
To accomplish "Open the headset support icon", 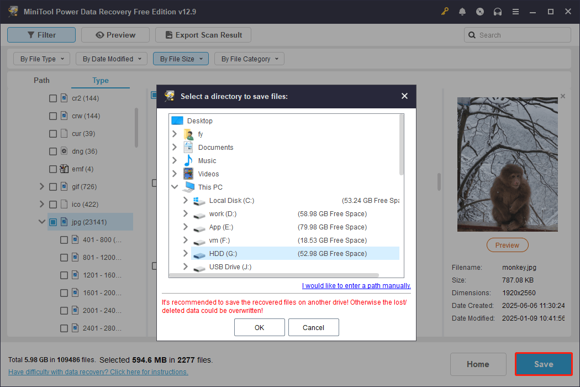I will tap(498, 12).
